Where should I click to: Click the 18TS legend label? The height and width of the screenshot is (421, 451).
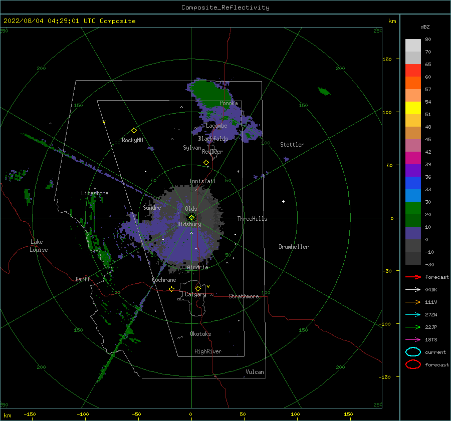(431, 340)
